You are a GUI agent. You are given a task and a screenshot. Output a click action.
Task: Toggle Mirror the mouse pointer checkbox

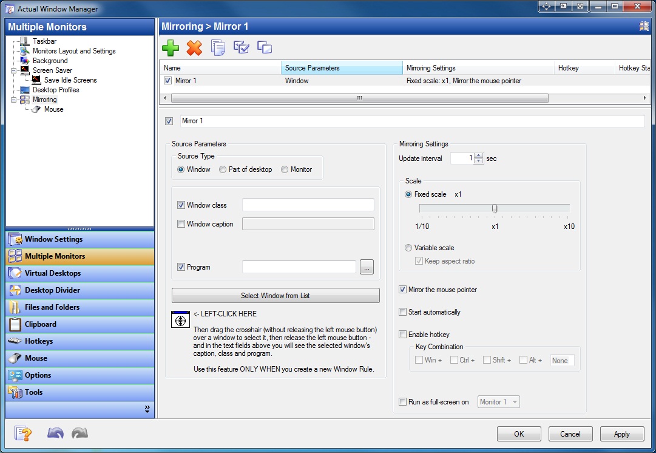tap(402, 290)
